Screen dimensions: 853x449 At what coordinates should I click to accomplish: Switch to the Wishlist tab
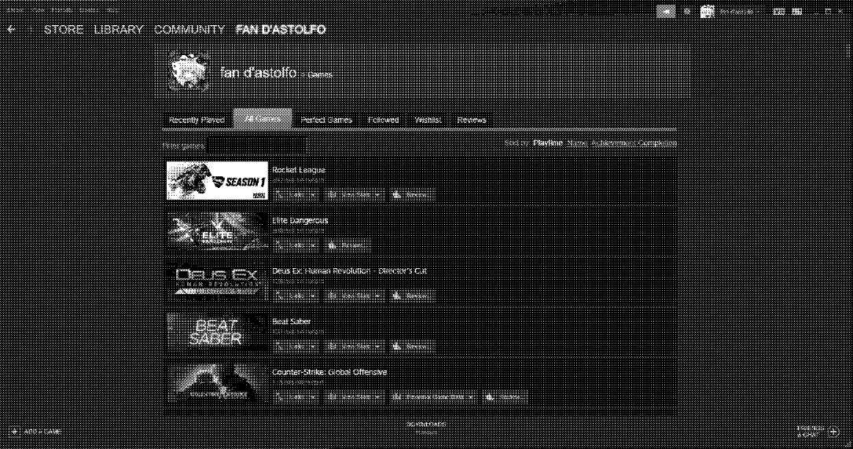pos(428,120)
